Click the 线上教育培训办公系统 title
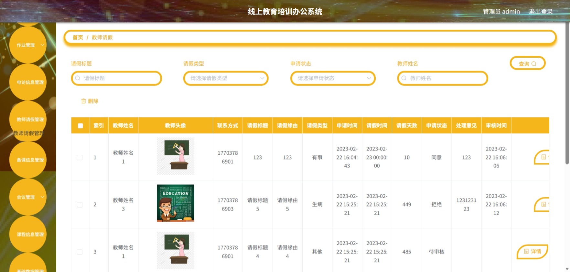Viewport: 570px width, 272px height. pyautogui.click(x=285, y=12)
